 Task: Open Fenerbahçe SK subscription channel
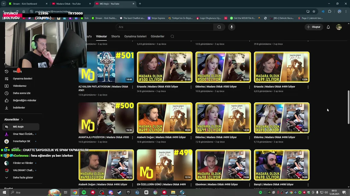coord(21,141)
